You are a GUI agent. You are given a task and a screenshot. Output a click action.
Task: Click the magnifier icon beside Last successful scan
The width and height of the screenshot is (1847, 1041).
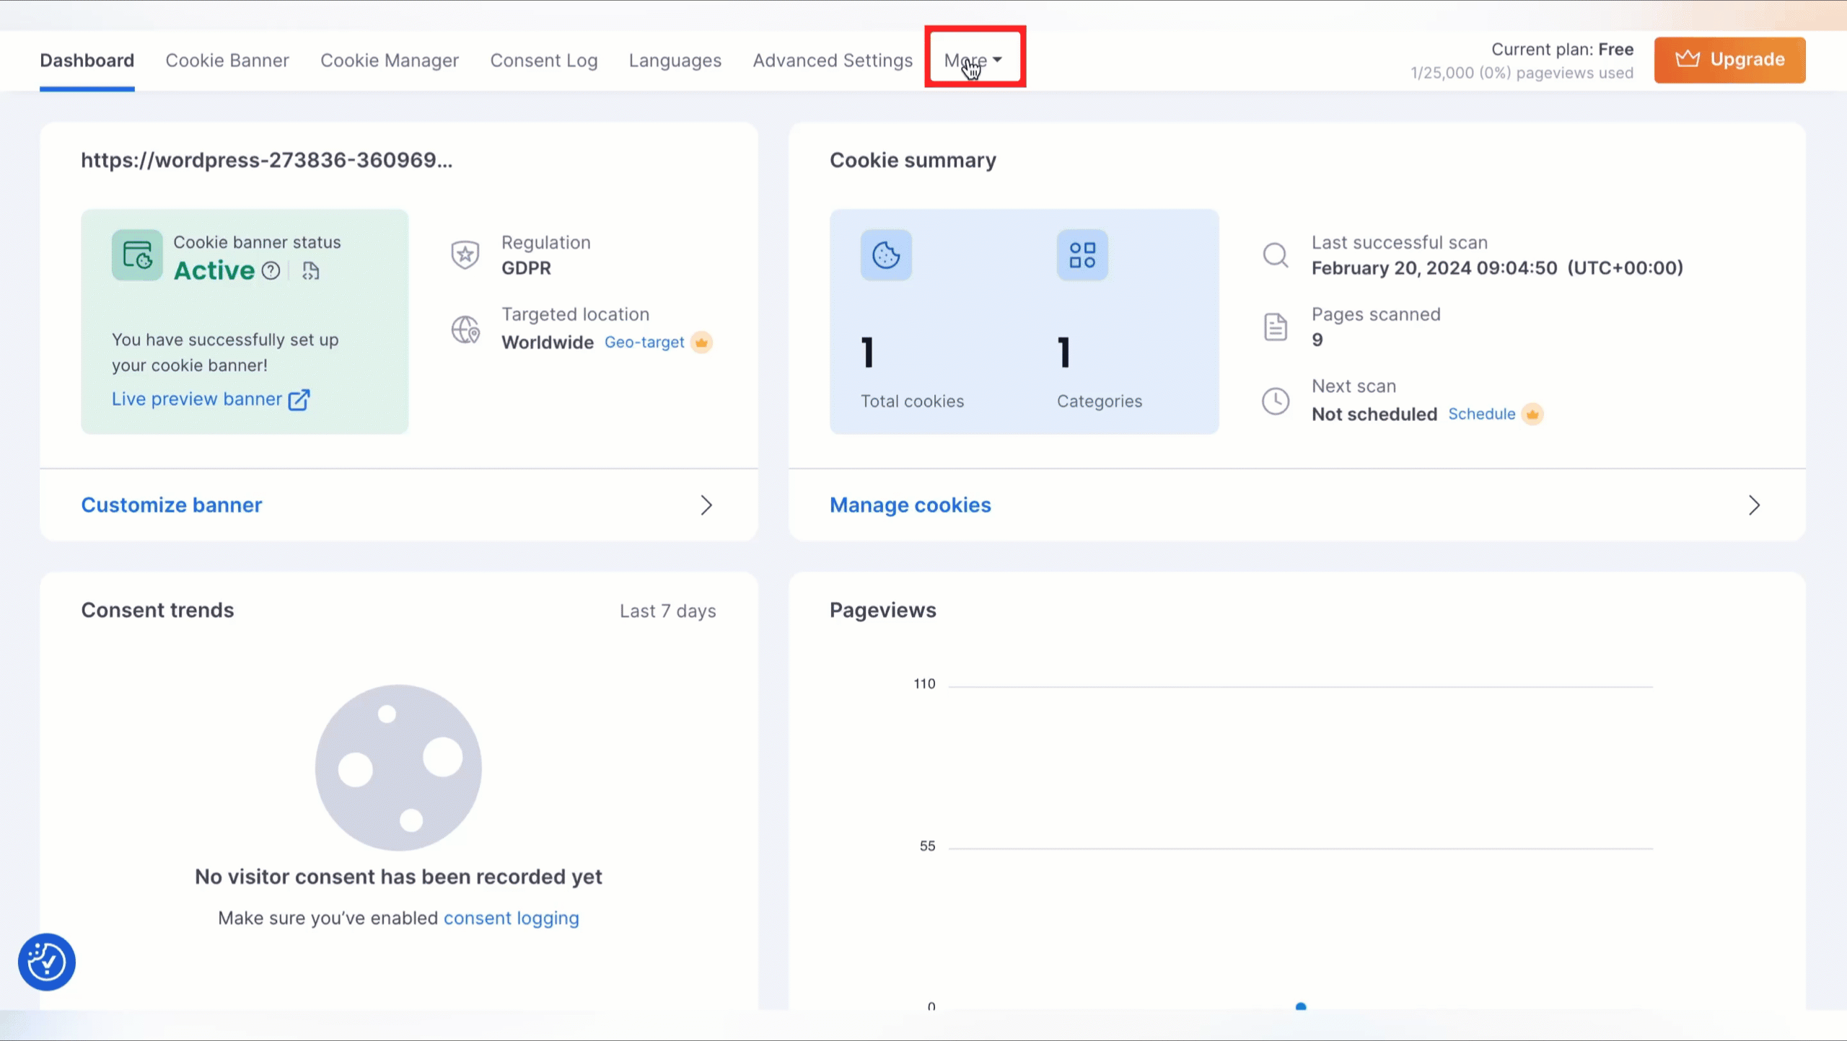[x=1276, y=254]
